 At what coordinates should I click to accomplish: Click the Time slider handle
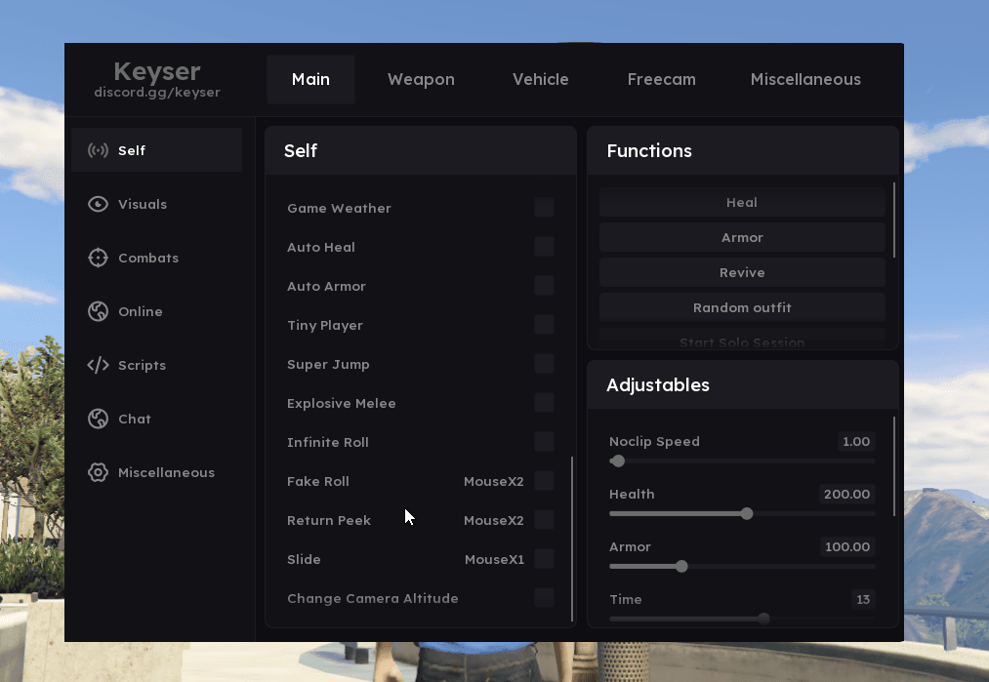[x=763, y=619]
